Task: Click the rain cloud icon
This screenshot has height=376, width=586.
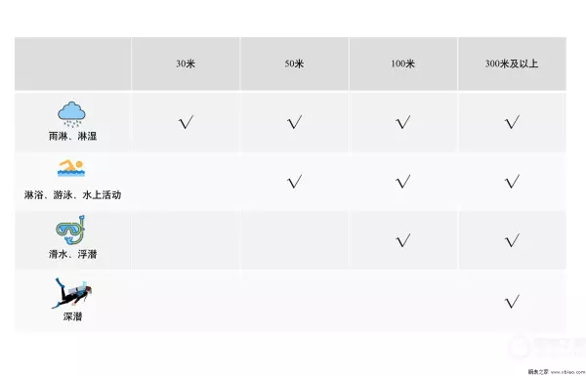Action: (71, 114)
